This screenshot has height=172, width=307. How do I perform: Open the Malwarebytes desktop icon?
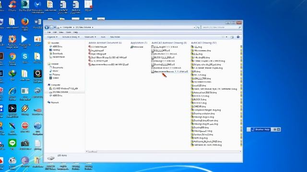click(37, 7)
